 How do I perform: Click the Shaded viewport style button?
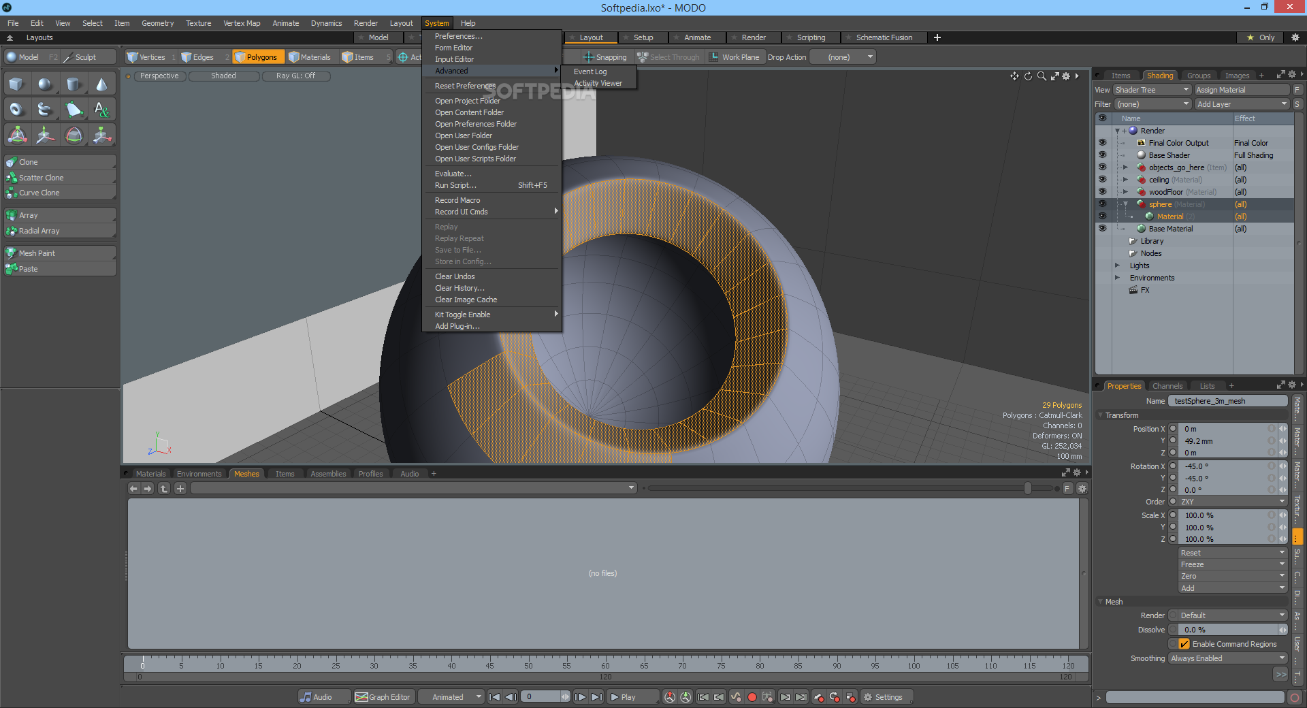click(223, 76)
